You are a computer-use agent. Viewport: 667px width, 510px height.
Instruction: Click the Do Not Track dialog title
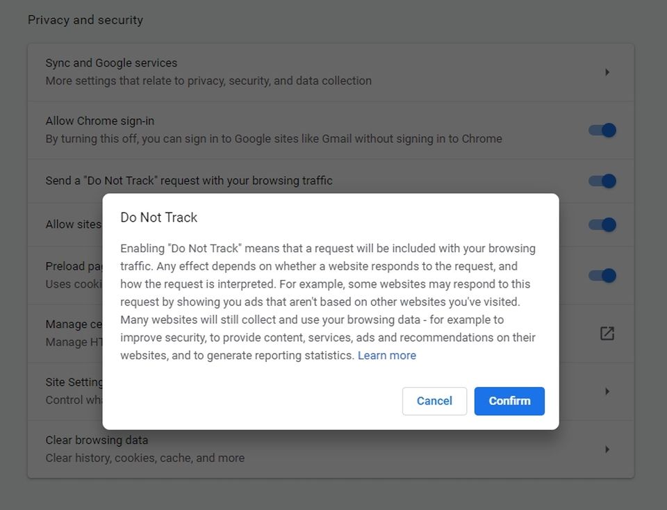159,217
